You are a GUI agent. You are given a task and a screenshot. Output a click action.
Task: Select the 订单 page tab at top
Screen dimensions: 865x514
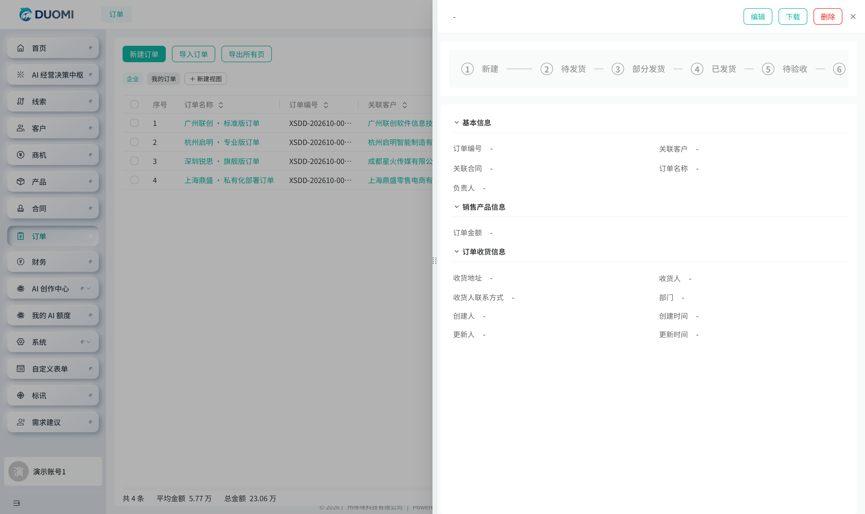(116, 14)
